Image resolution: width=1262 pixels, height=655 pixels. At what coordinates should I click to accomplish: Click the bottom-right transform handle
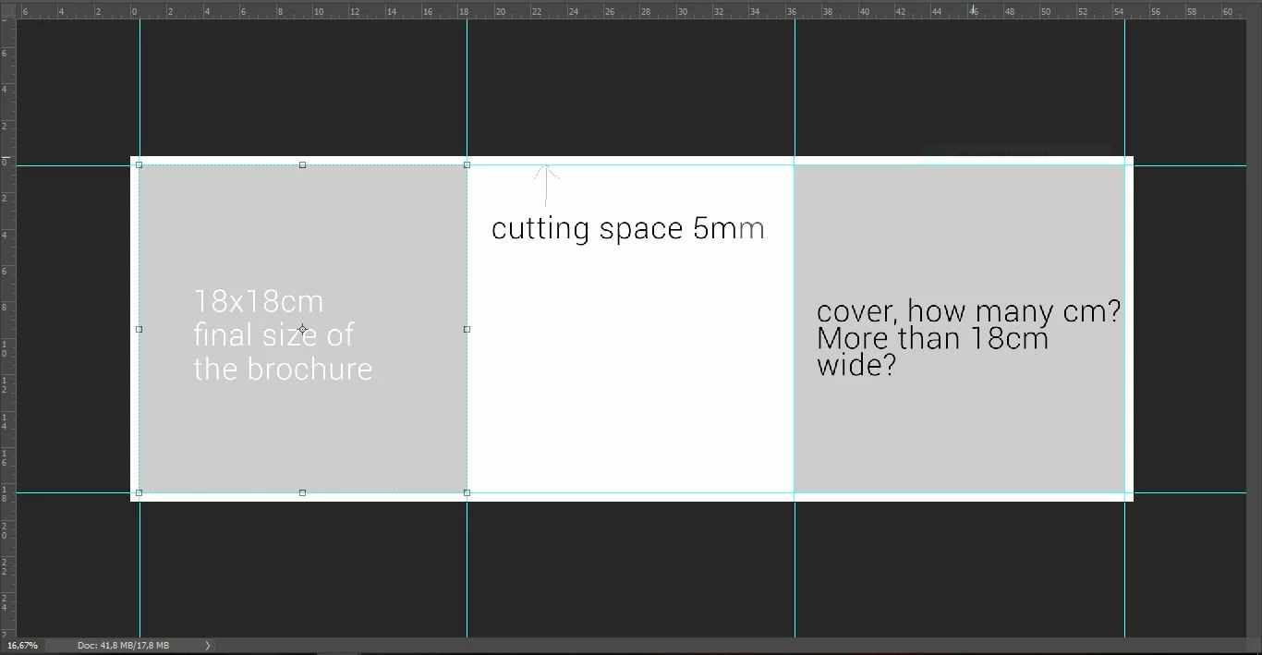467,492
